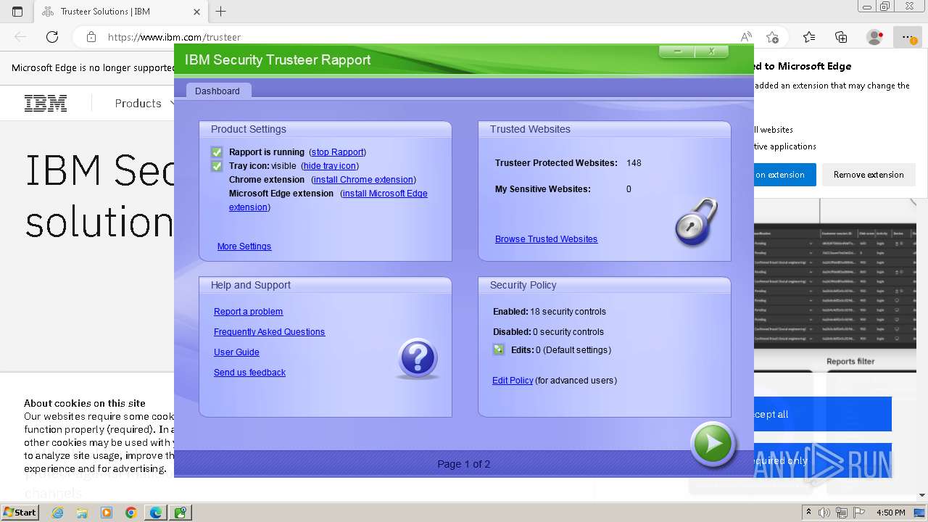Viewport: 928px width, 522px height.
Task: Toggle the Tray icon visible checkbox
Action: (x=217, y=166)
